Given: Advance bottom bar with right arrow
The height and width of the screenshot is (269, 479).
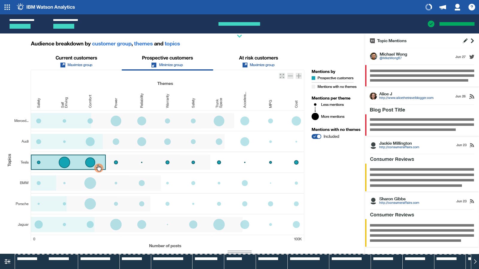Looking at the screenshot, I should (475, 262).
